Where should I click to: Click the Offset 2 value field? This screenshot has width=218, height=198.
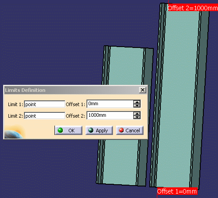pos(110,115)
